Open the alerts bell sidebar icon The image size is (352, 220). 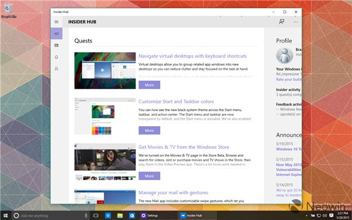[x=56, y=57]
